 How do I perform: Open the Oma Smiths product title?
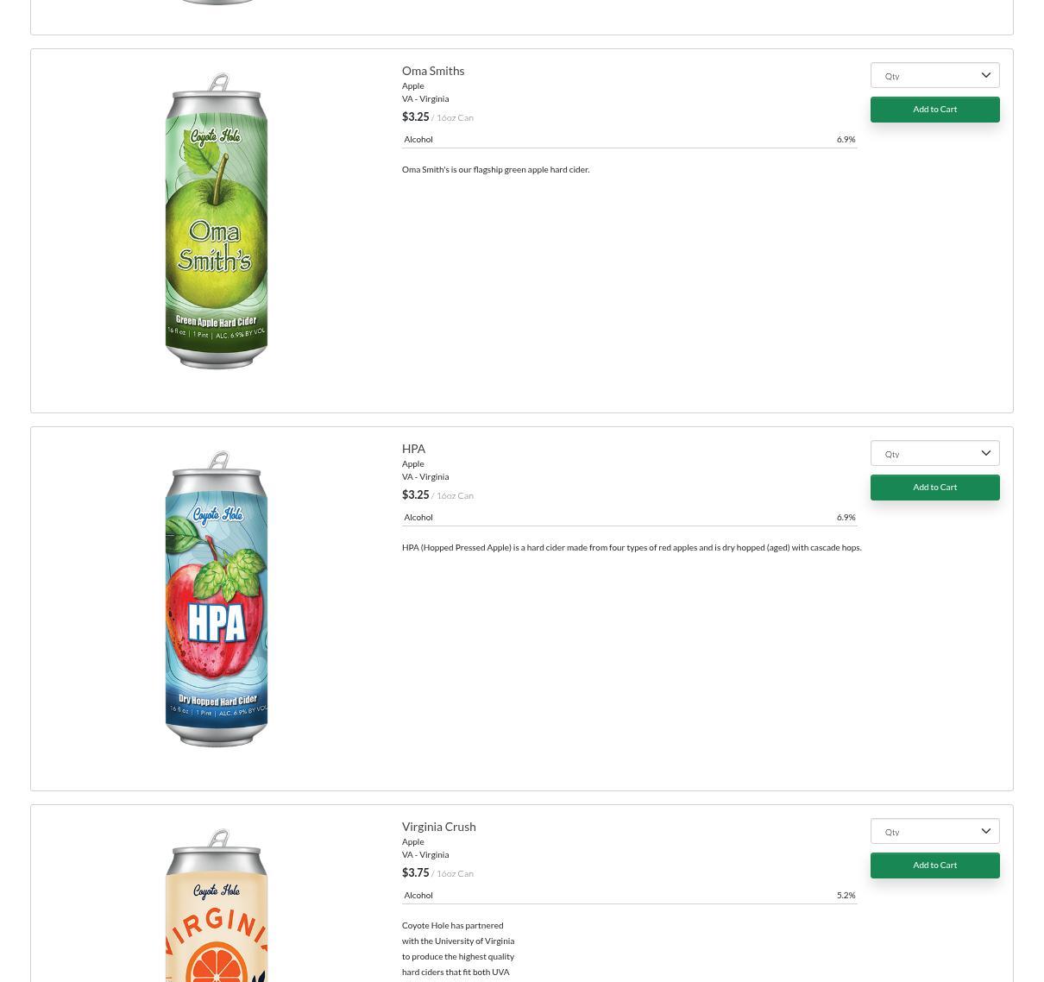433,71
